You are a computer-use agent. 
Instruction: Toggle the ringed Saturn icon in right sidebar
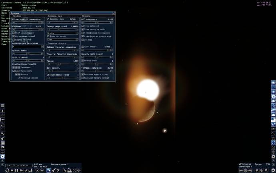click(x=273, y=101)
